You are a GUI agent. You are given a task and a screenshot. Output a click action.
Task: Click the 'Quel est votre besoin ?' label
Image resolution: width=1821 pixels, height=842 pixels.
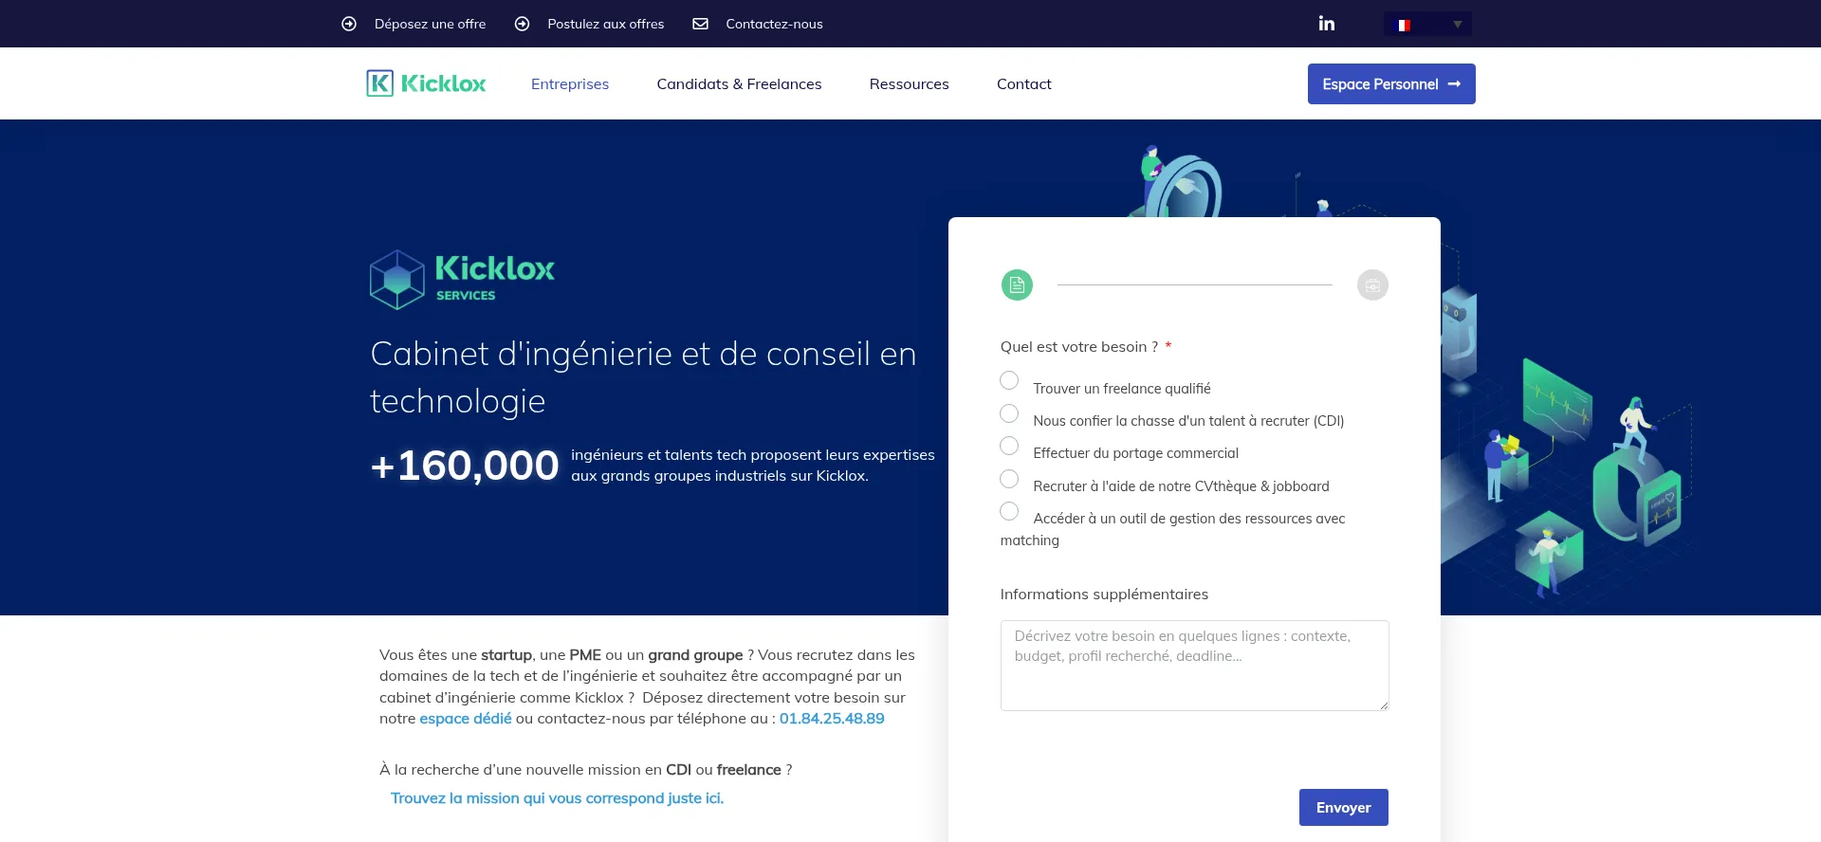tap(1078, 347)
